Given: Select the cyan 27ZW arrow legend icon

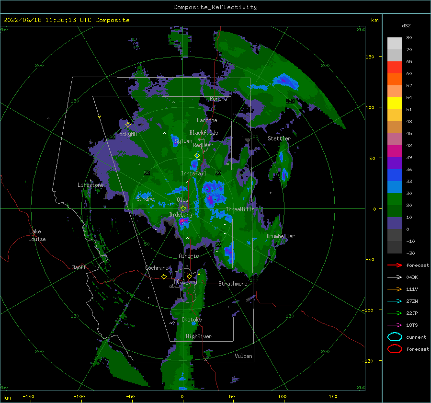Looking at the screenshot, I should (x=395, y=301).
